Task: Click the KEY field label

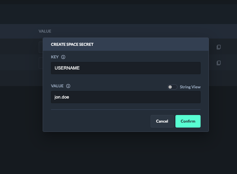Action: [55, 57]
